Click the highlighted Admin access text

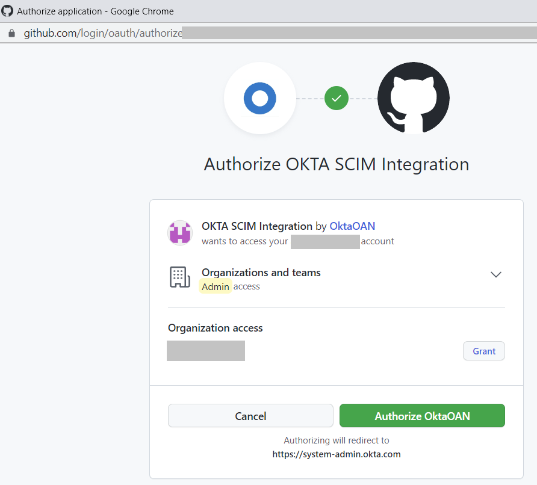coord(216,286)
